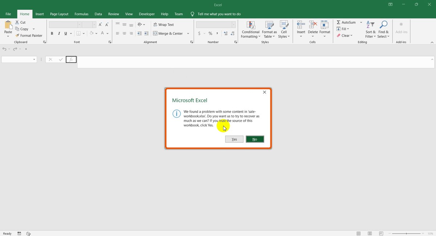Image resolution: width=436 pixels, height=236 pixels.
Task: Toggle Align Left
Action: 117,33
